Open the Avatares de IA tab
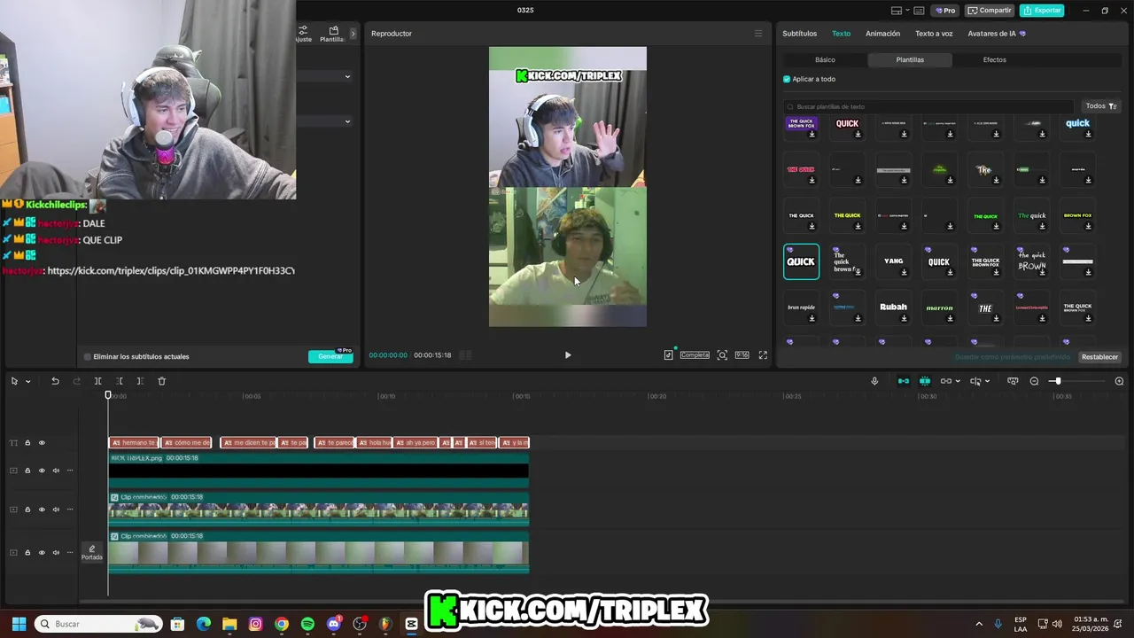Image resolution: width=1134 pixels, height=638 pixels. click(x=996, y=34)
